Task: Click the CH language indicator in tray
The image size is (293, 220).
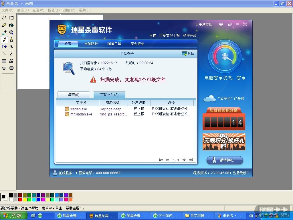Action: click(x=251, y=216)
